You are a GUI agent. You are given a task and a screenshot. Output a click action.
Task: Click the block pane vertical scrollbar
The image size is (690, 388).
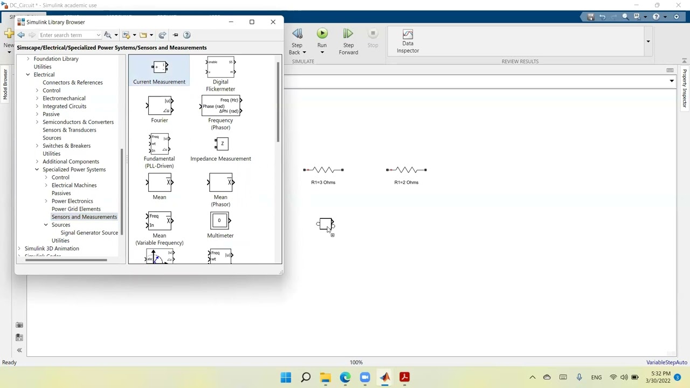coord(278,102)
